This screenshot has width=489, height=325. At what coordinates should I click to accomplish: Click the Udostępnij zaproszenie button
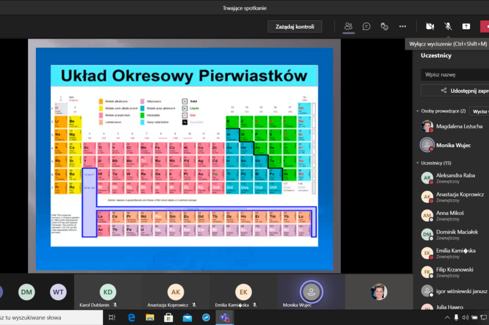[455, 90]
